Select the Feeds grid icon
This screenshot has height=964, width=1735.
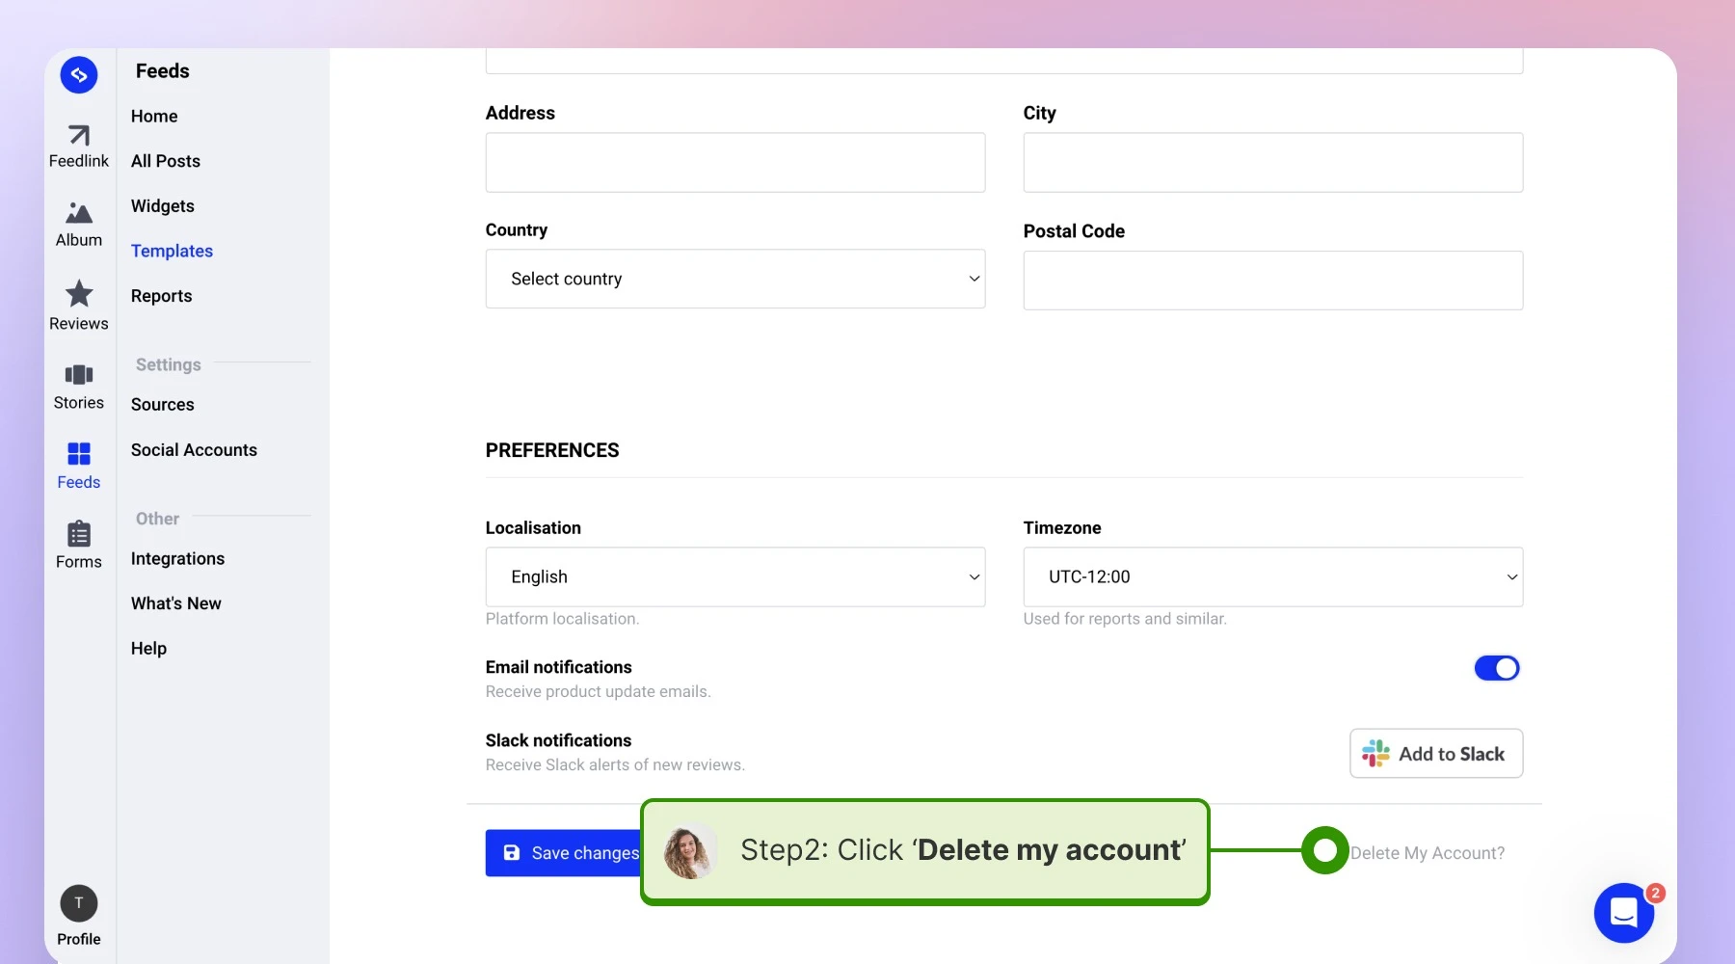pyautogui.click(x=79, y=453)
